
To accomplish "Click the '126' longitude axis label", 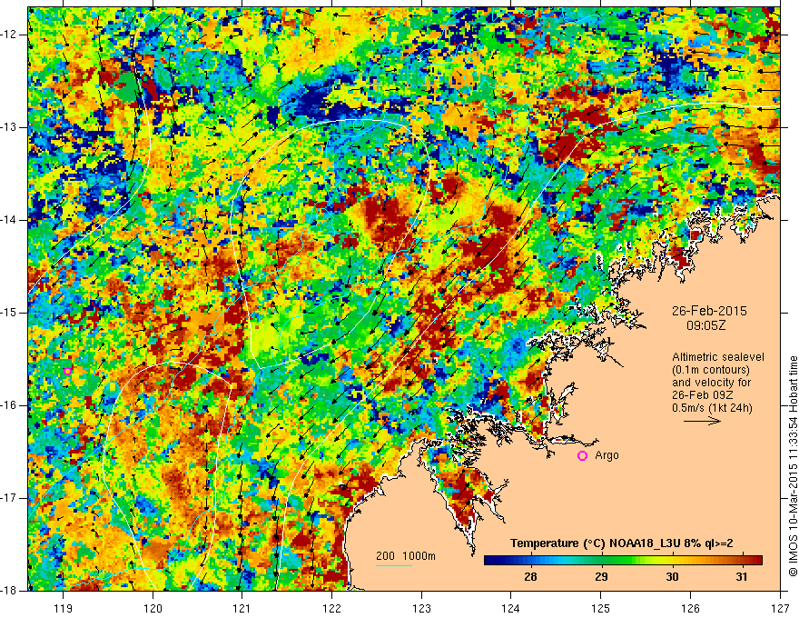I will coord(690,608).
